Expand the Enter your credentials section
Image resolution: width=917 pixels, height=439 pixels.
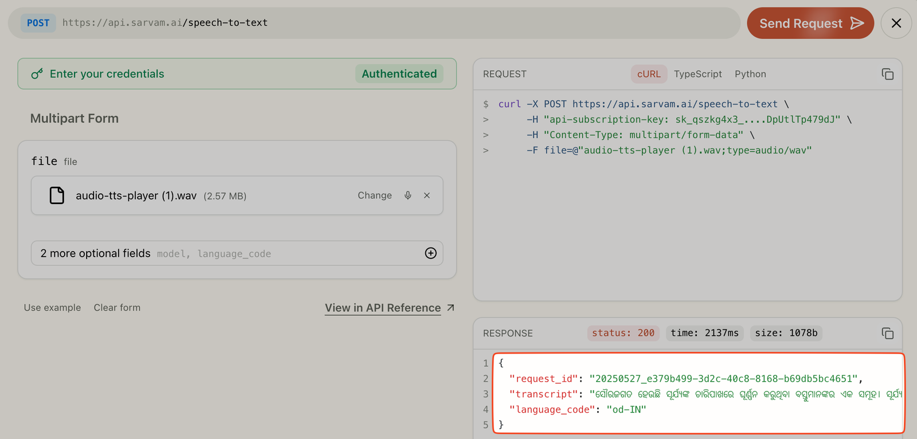coord(107,74)
